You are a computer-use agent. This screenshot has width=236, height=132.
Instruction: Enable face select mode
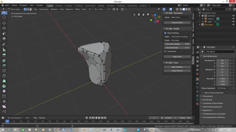tap(31, 9)
